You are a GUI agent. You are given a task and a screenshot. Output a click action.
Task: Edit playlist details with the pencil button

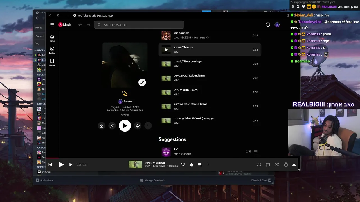(x=112, y=126)
